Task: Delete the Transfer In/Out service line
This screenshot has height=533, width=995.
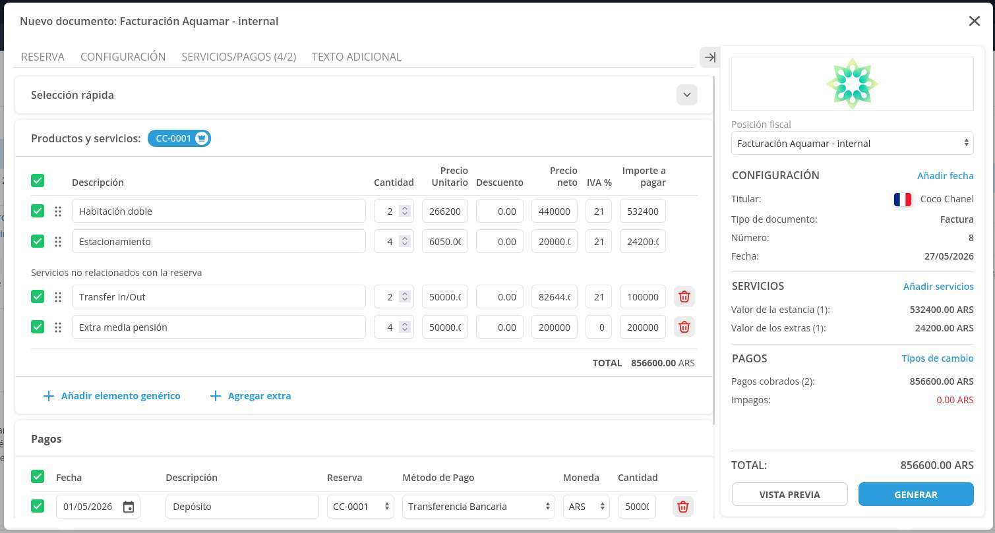Action: (x=684, y=297)
